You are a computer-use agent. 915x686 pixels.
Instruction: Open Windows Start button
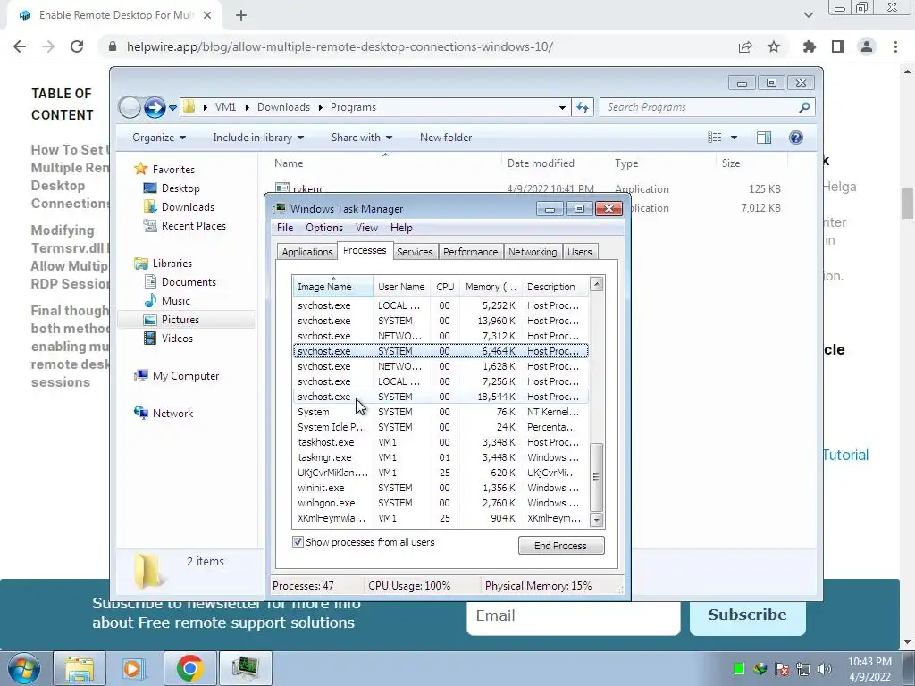(x=23, y=668)
